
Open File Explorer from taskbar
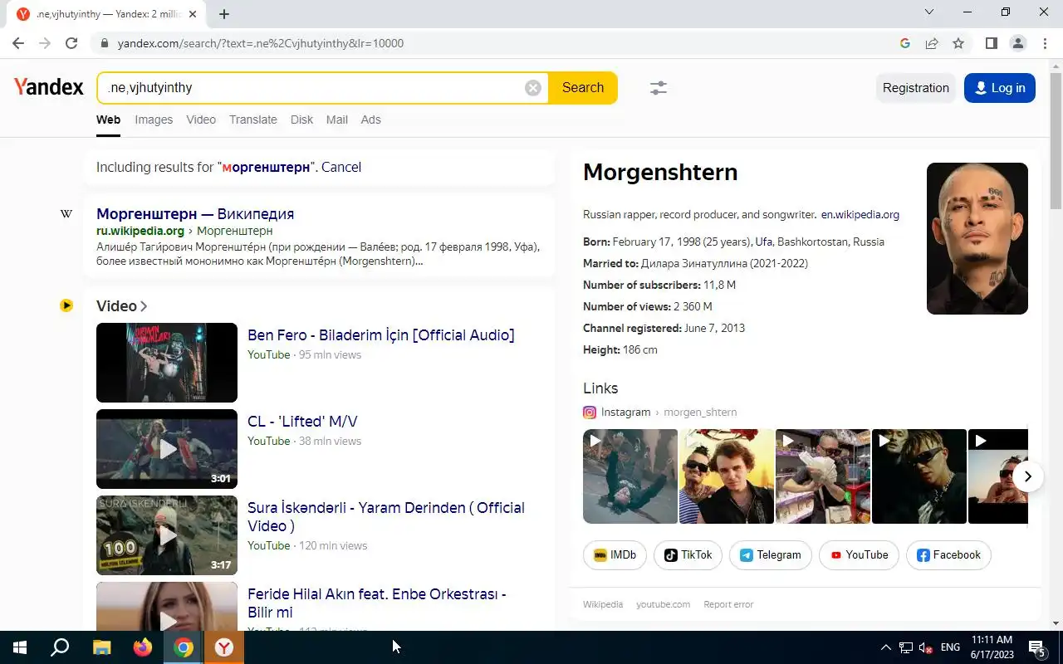point(101,647)
